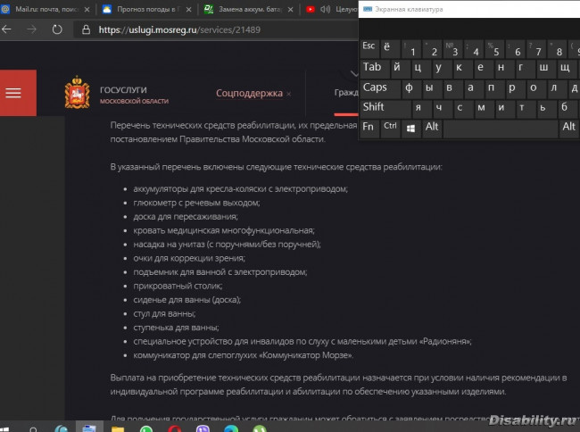Click 'кровать медицинская многофункциональная' list item
The height and width of the screenshot is (432, 580).
[x=224, y=230]
